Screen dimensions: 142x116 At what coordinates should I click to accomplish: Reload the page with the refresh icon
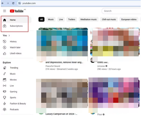pyautogui.click(x=13, y=3)
